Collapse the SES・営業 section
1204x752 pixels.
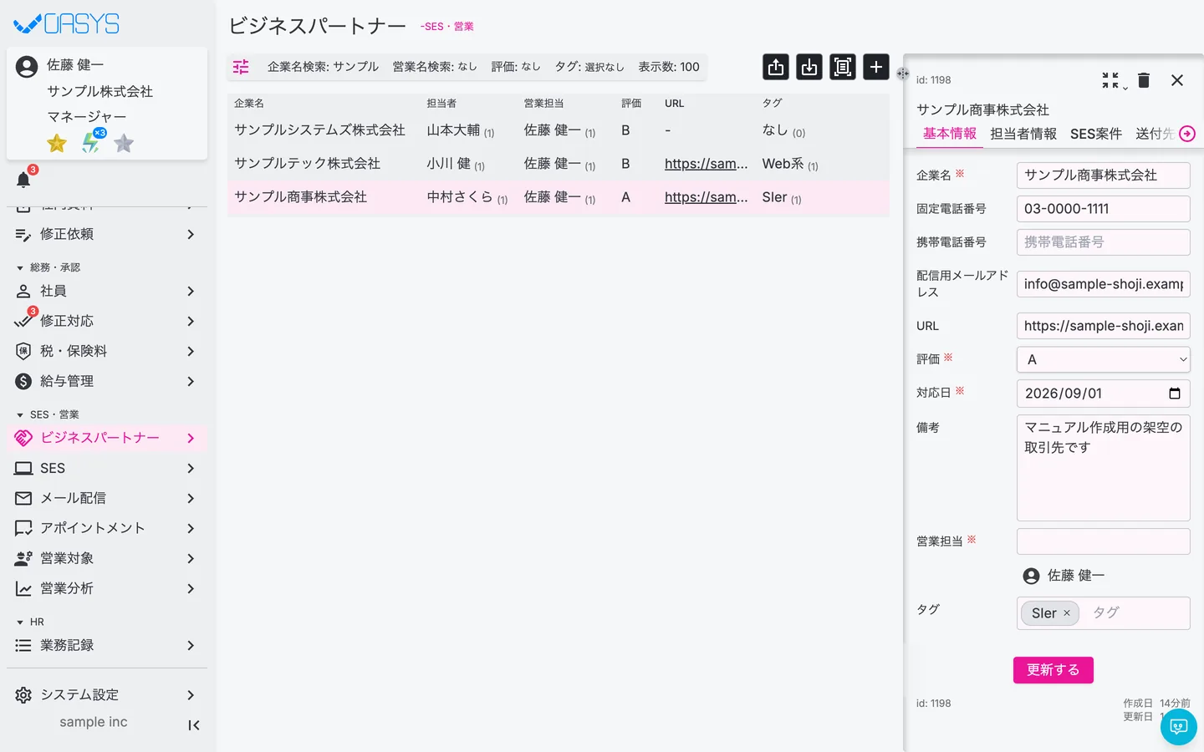coord(48,414)
